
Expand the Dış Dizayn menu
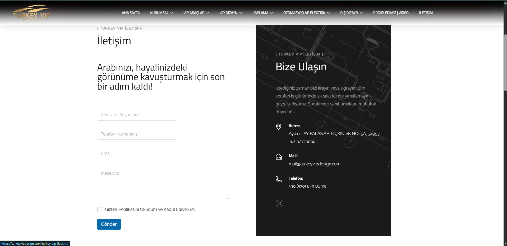(351, 13)
